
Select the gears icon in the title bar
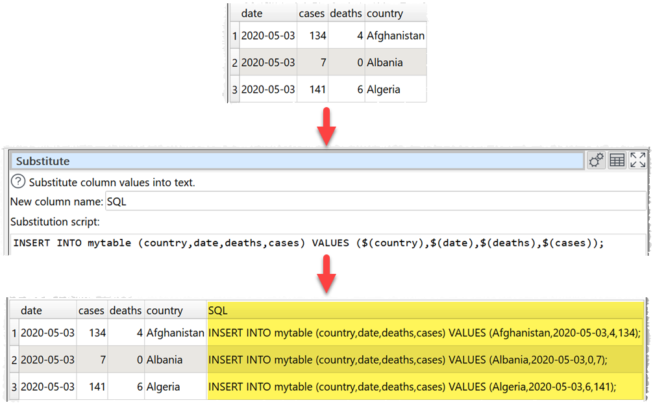tap(597, 160)
